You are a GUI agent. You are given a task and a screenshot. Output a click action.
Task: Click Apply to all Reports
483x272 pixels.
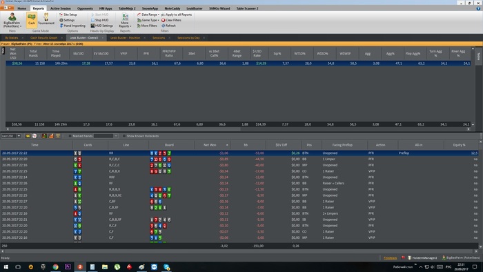point(177,14)
